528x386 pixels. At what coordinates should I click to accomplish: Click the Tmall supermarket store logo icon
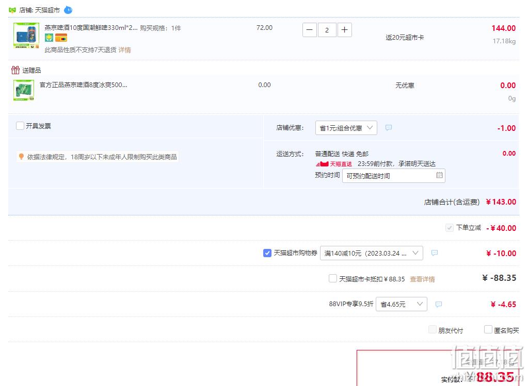pos(12,10)
